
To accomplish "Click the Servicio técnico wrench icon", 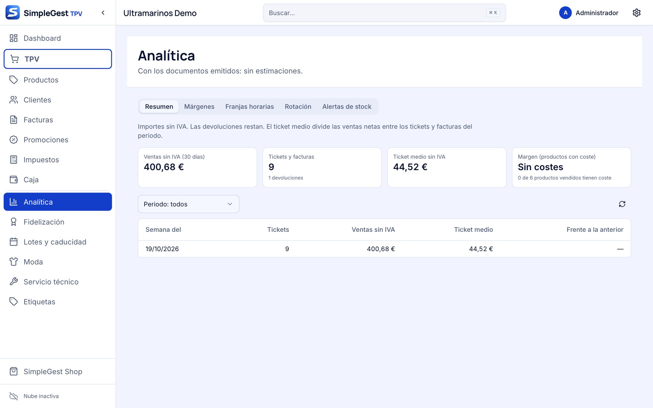I will pyautogui.click(x=14, y=282).
